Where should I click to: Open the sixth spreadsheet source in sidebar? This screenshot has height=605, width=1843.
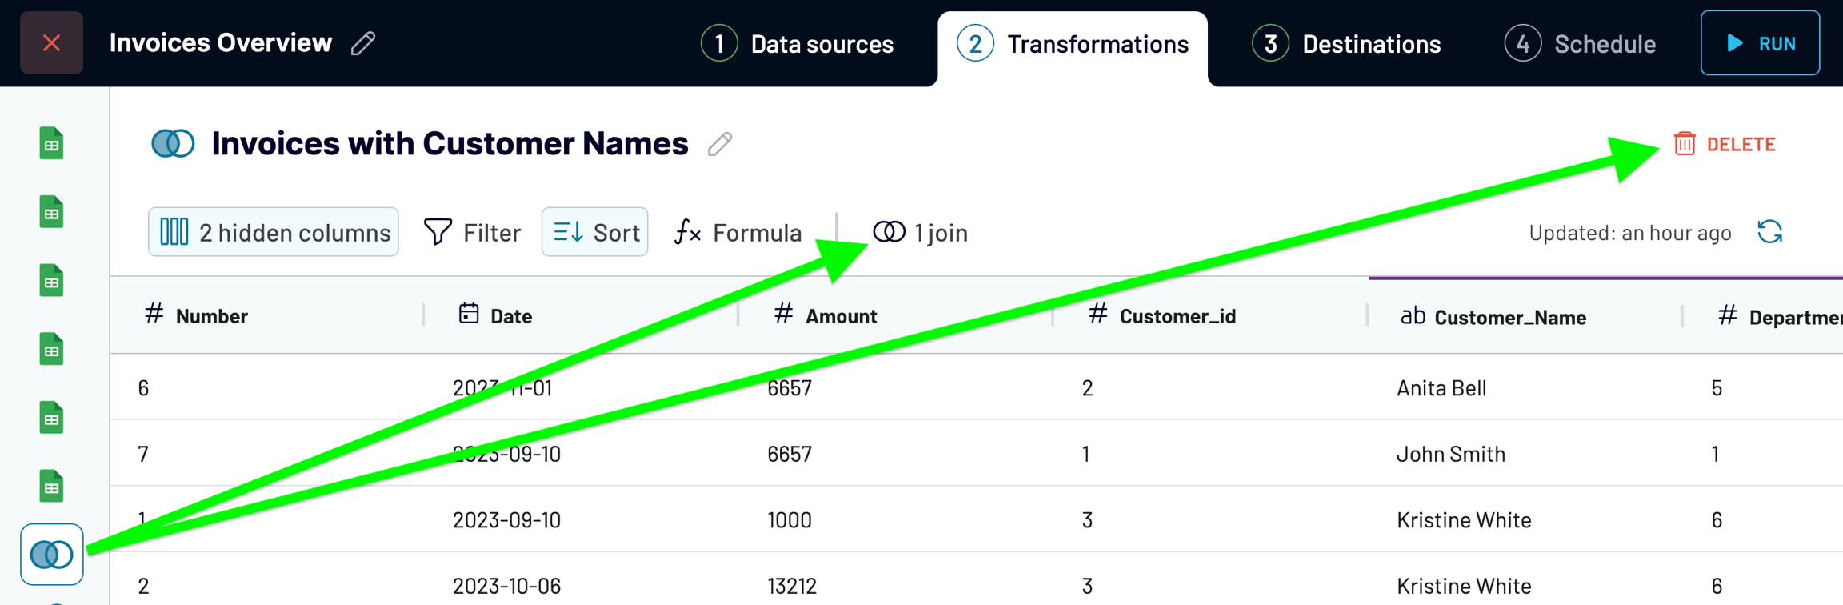click(x=52, y=486)
